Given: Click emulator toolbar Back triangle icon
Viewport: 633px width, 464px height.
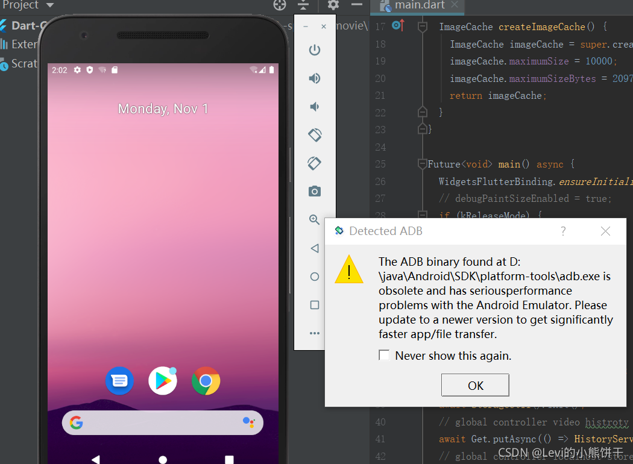Looking at the screenshot, I should point(315,248).
